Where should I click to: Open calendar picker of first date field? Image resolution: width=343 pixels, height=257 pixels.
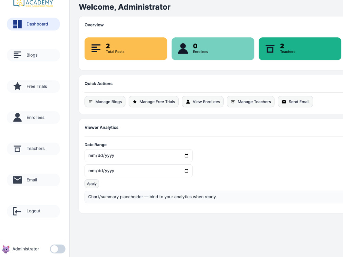tap(186, 156)
